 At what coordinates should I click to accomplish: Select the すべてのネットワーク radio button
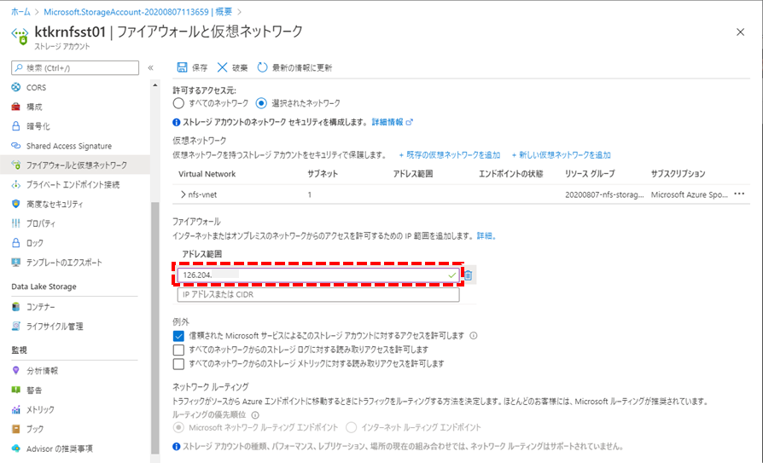(178, 103)
